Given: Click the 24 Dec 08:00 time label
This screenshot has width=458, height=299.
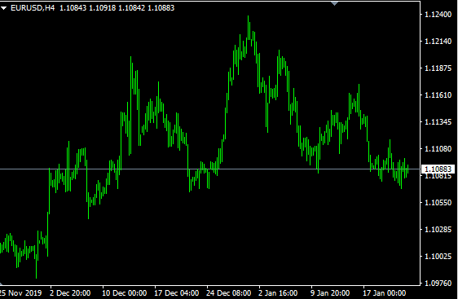Looking at the screenshot, I should (229, 292).
